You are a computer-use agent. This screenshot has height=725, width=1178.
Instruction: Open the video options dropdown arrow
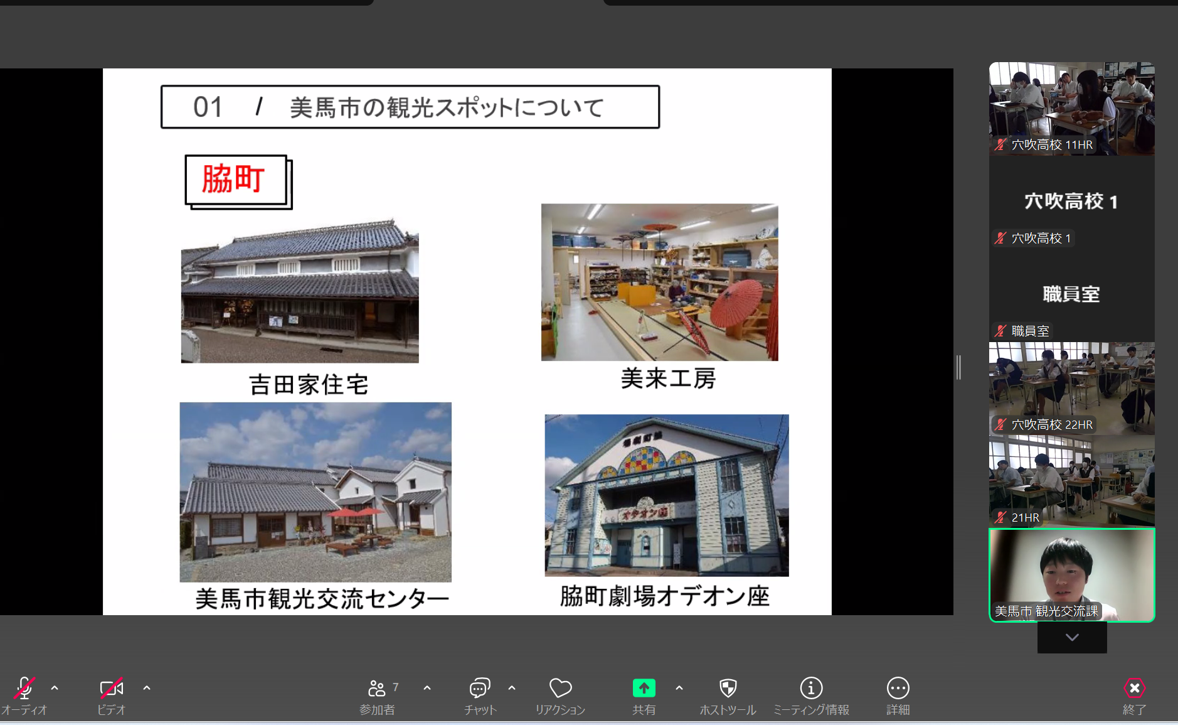click(x=147, y=689)
